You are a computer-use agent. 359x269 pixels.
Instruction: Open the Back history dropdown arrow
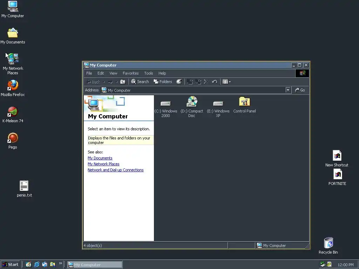[x=104, y=82]
